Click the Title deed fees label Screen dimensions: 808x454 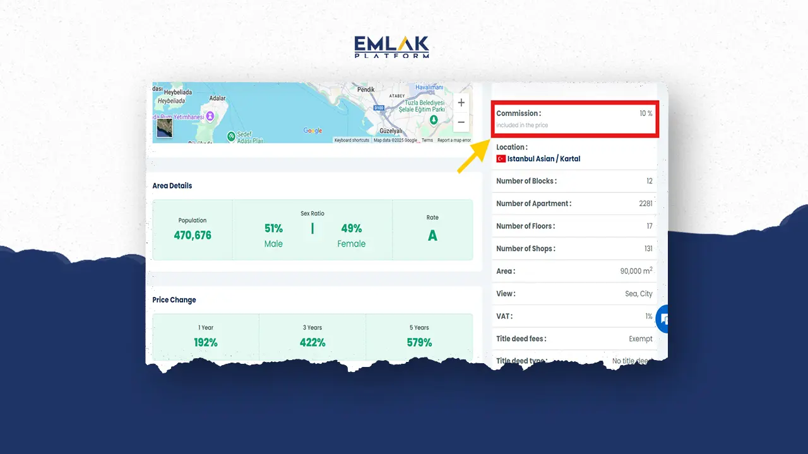coord(521,339)
